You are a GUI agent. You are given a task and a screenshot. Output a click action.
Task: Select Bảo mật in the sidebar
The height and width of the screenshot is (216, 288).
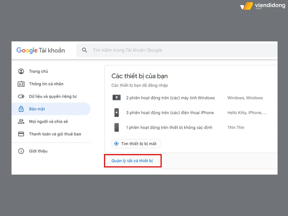pyautogui.click(x=37, y=109)
